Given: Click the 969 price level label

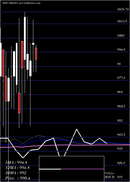Looking at the screenshot, I should [120, 92].
